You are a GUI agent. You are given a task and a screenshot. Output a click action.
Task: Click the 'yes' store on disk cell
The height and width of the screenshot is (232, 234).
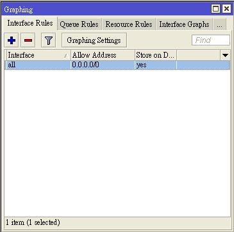(156, 65)
